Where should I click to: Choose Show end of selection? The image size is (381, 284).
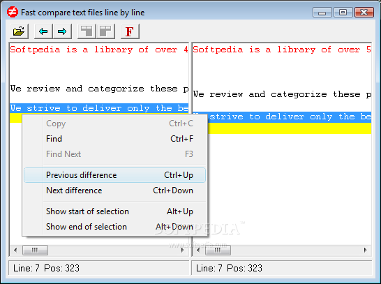(114, 227)
